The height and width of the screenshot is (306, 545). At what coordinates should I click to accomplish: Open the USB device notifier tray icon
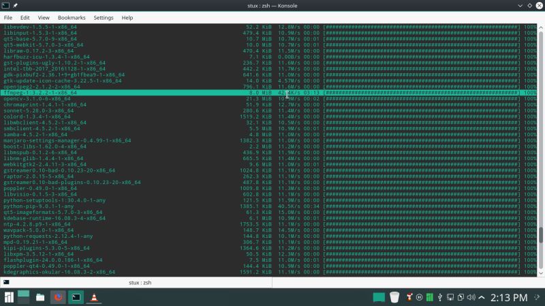pos(440,297)
